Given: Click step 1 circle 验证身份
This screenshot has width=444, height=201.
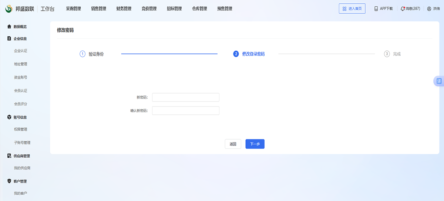Looking at the screenshot, I should (83, 54).
